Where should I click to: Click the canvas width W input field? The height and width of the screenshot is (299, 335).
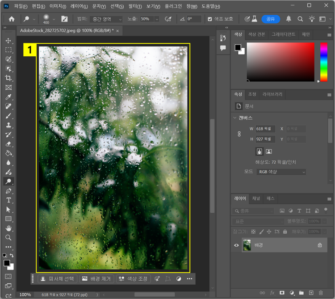tap(265, 129)
